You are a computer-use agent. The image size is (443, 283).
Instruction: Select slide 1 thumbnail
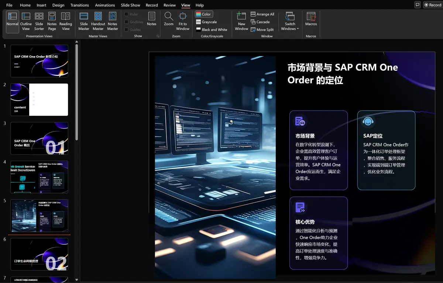[39, 61]
